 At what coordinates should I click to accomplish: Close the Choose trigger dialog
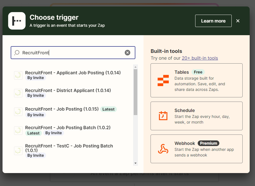coord(238,21)
